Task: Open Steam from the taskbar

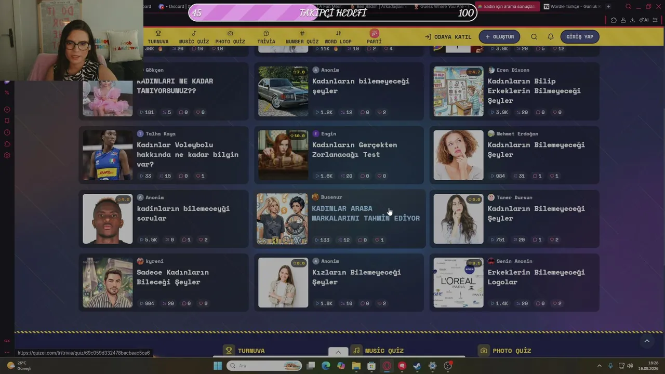Action: 417,366
